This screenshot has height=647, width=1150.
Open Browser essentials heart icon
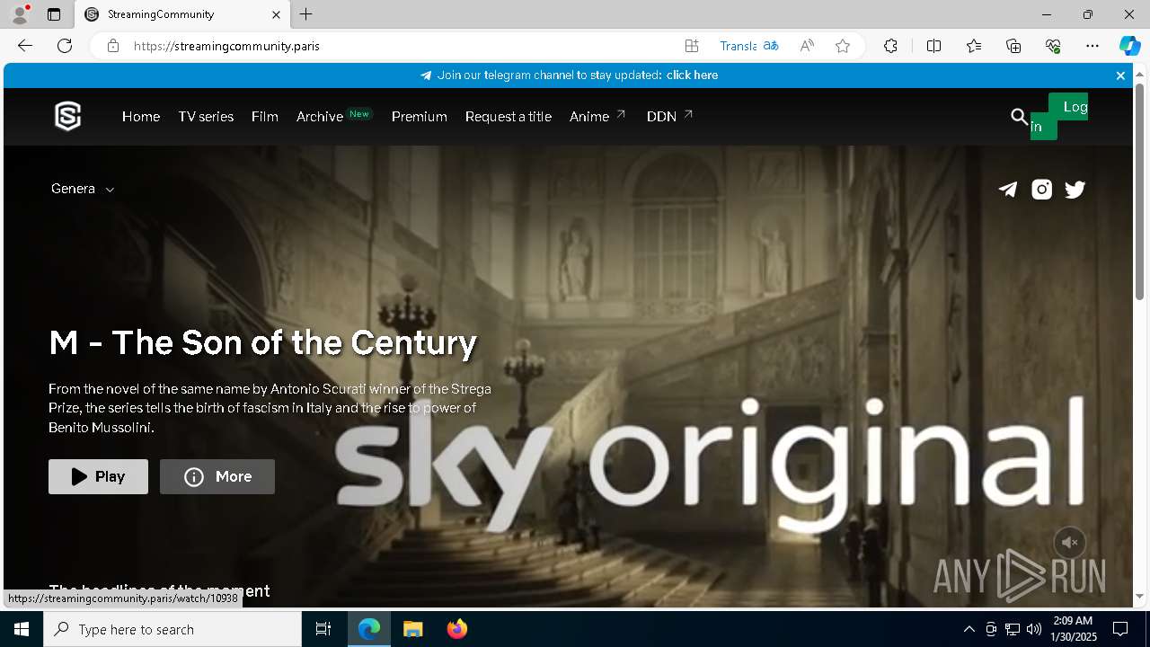[x=1053, y=46]
